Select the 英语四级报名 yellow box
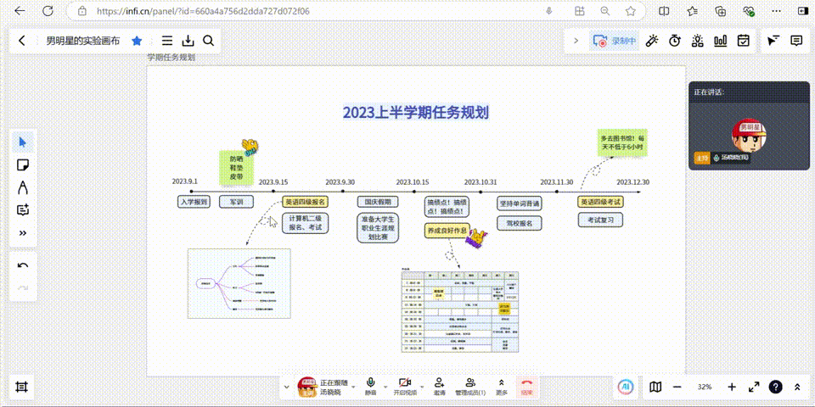Image resolution: width=815 pixels, height=407 pixels. pyautogui.click(x=306, y=202)
